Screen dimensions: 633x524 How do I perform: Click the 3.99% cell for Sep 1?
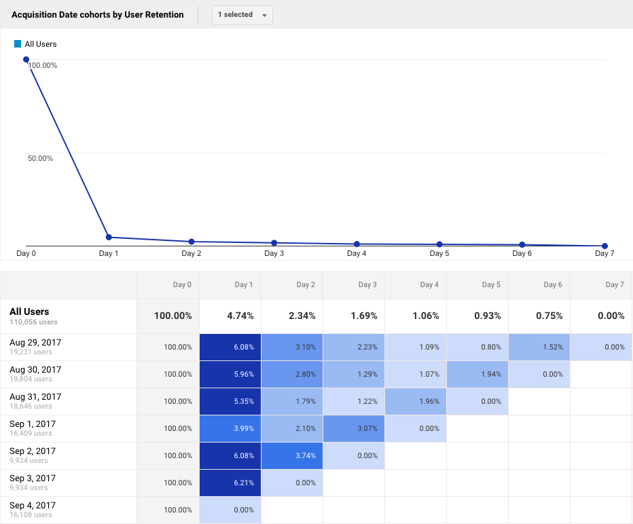coord(230,428)
